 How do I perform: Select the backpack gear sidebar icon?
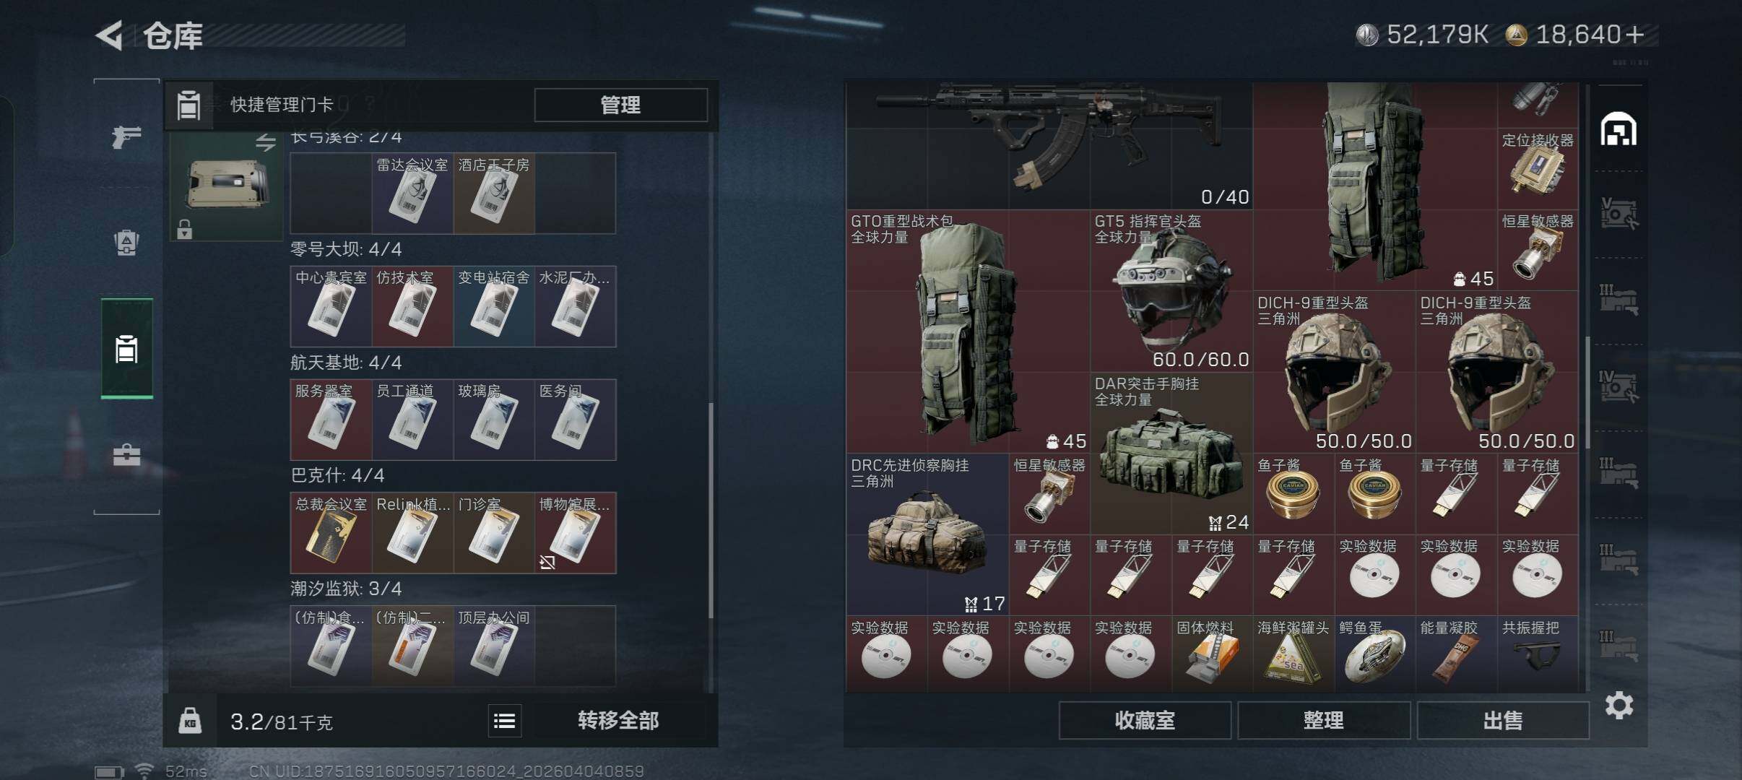pyautogui.click(x=126, y=243)
